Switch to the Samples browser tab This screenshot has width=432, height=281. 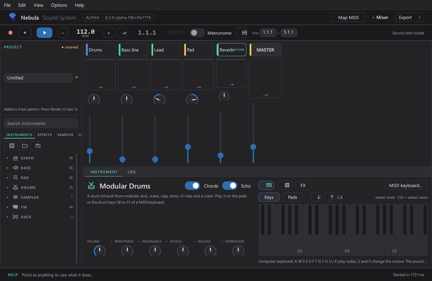coord(65,135)
